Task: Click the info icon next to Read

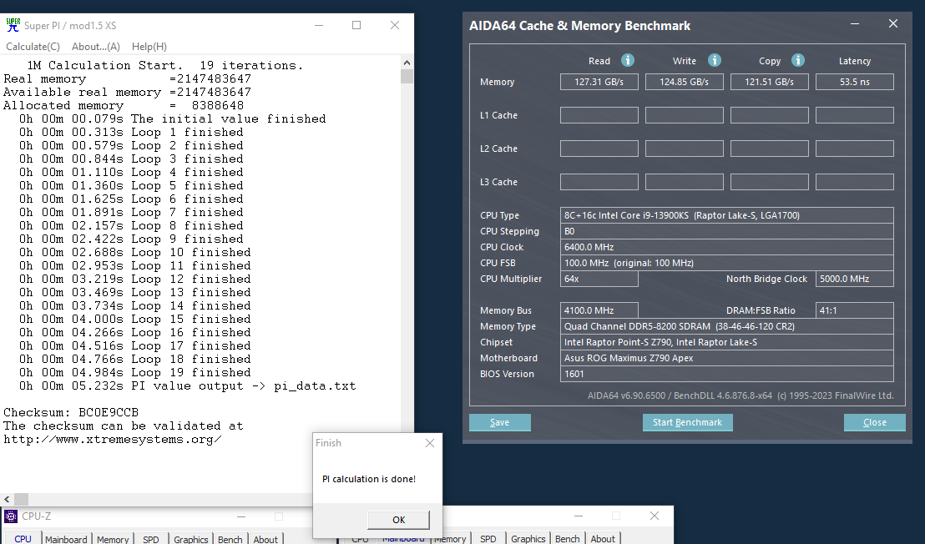Action: pos(628,60)
